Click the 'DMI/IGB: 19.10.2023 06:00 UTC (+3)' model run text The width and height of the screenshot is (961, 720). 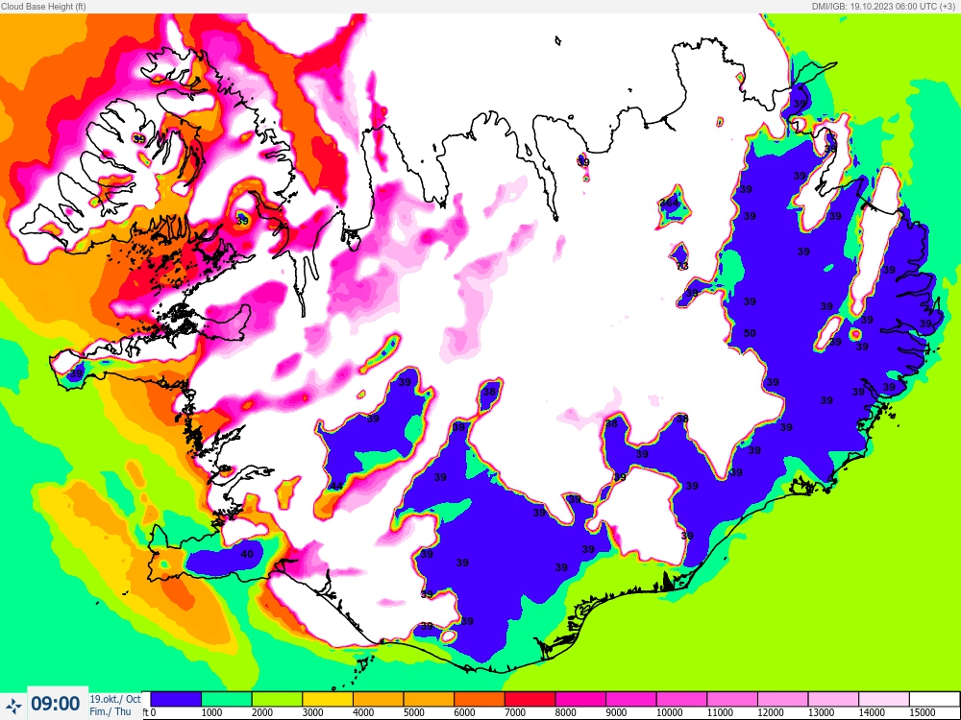click(x=882, y=6)
